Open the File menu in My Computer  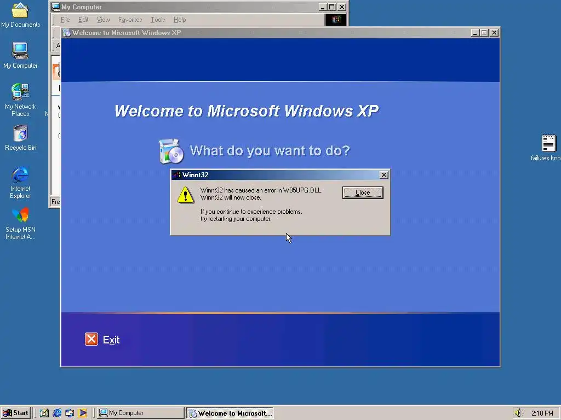pyautogui.click(x=65, y=20)
